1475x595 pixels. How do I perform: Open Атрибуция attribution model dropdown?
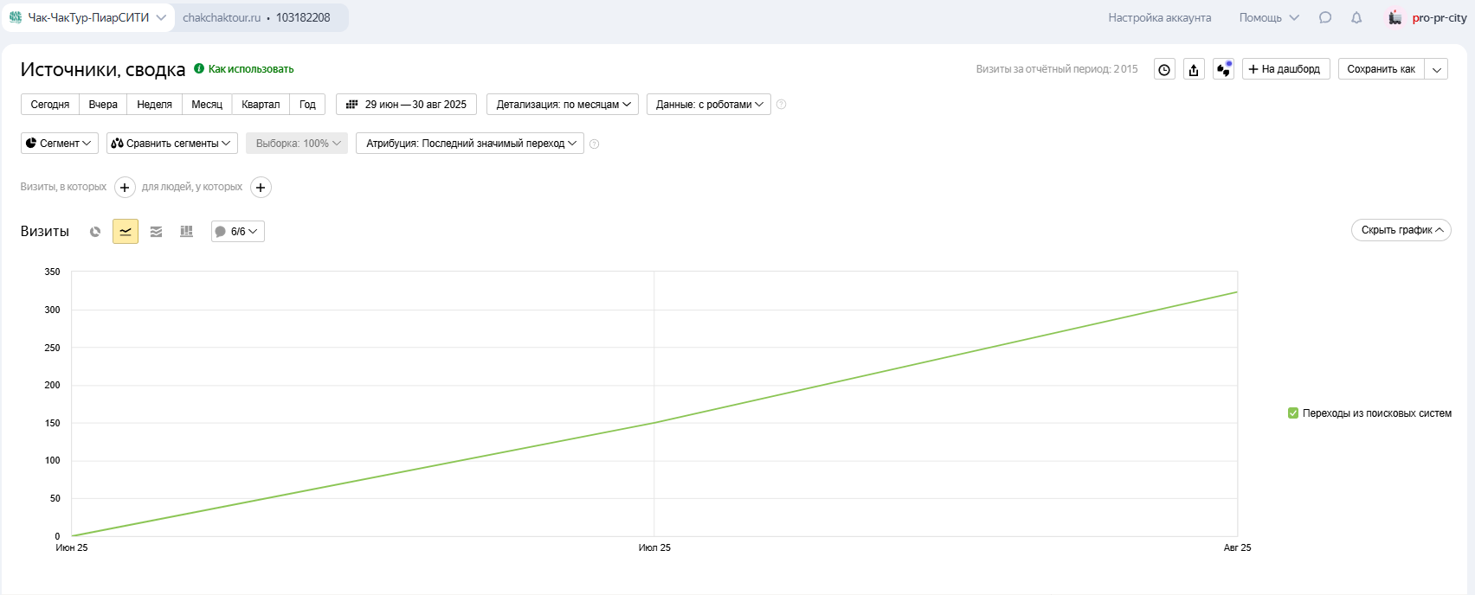470,144
